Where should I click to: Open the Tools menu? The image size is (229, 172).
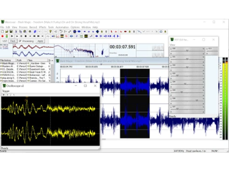click(51, 27)
